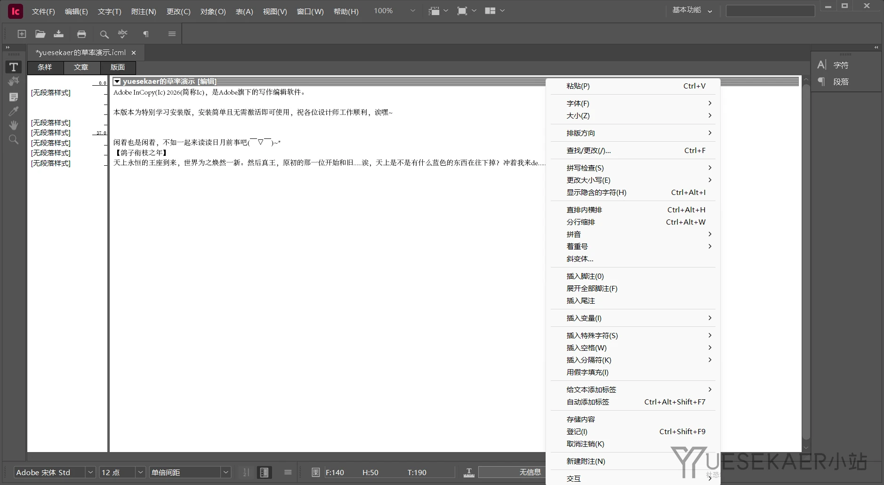Open the view options icon in menu bar
Viewport: 884px width, 485px height.
[x=438, y=11]
